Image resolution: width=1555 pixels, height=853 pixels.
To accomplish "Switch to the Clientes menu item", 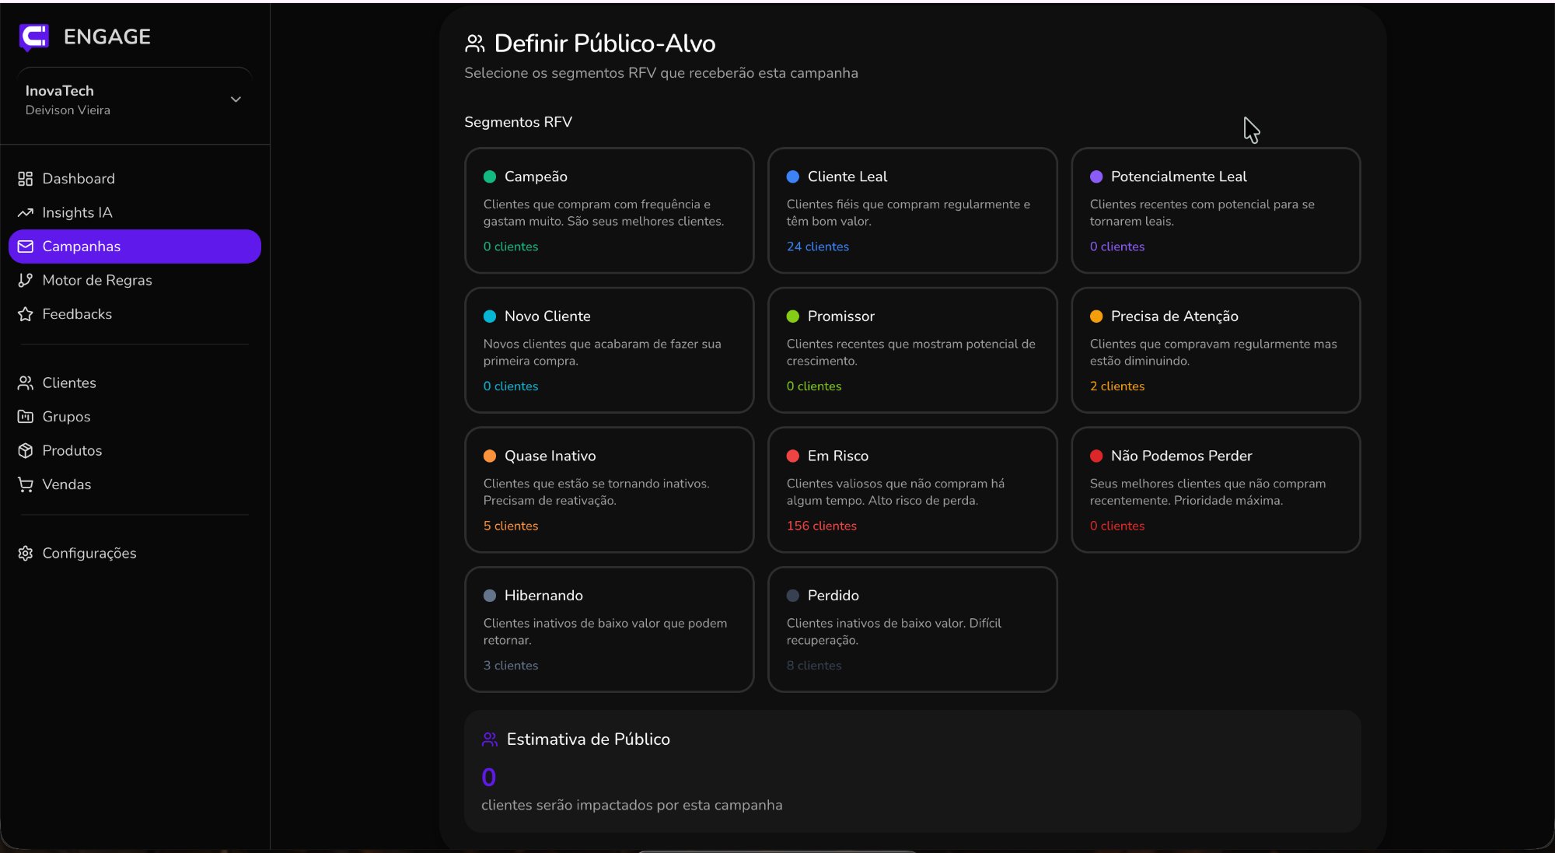I will click(x=68, y=383).
